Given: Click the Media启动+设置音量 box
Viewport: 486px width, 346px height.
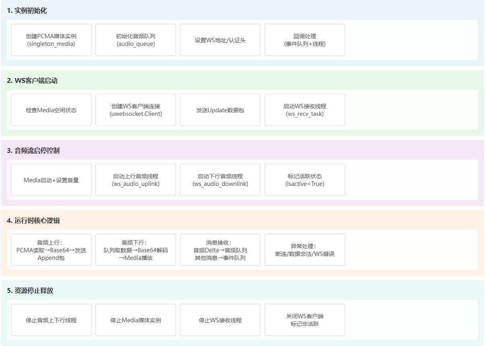Looking at the screenshot, I should [x=51, y=180].
